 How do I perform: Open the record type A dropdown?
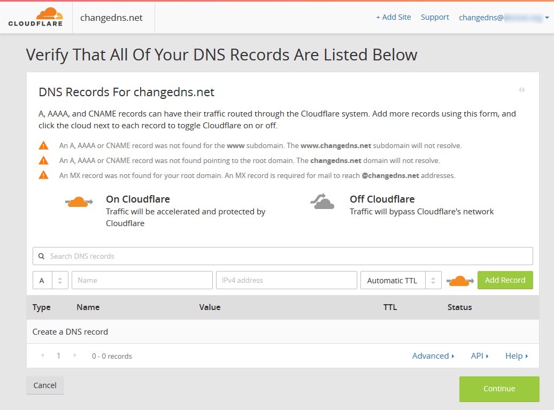50,280
